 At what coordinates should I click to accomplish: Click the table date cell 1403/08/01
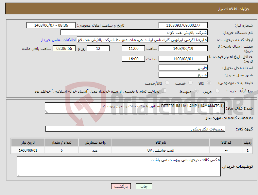click(x=28, y=150)
